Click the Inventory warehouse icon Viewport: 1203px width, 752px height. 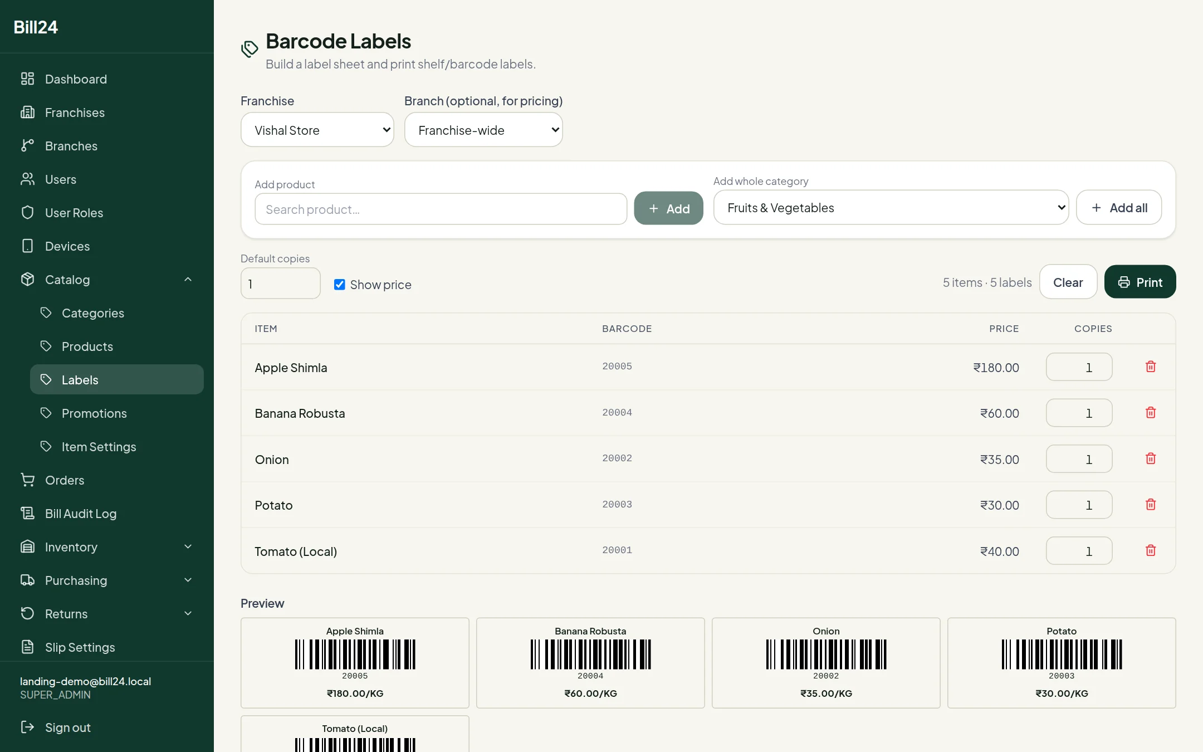[x=27, y=546]
